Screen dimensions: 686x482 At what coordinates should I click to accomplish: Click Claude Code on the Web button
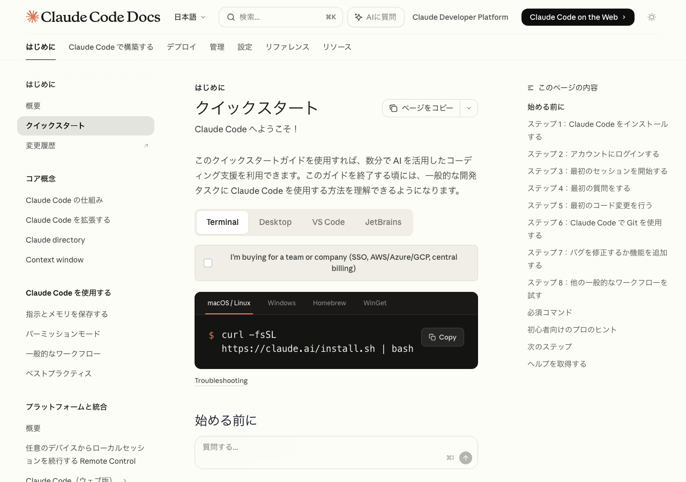[577, 17]
